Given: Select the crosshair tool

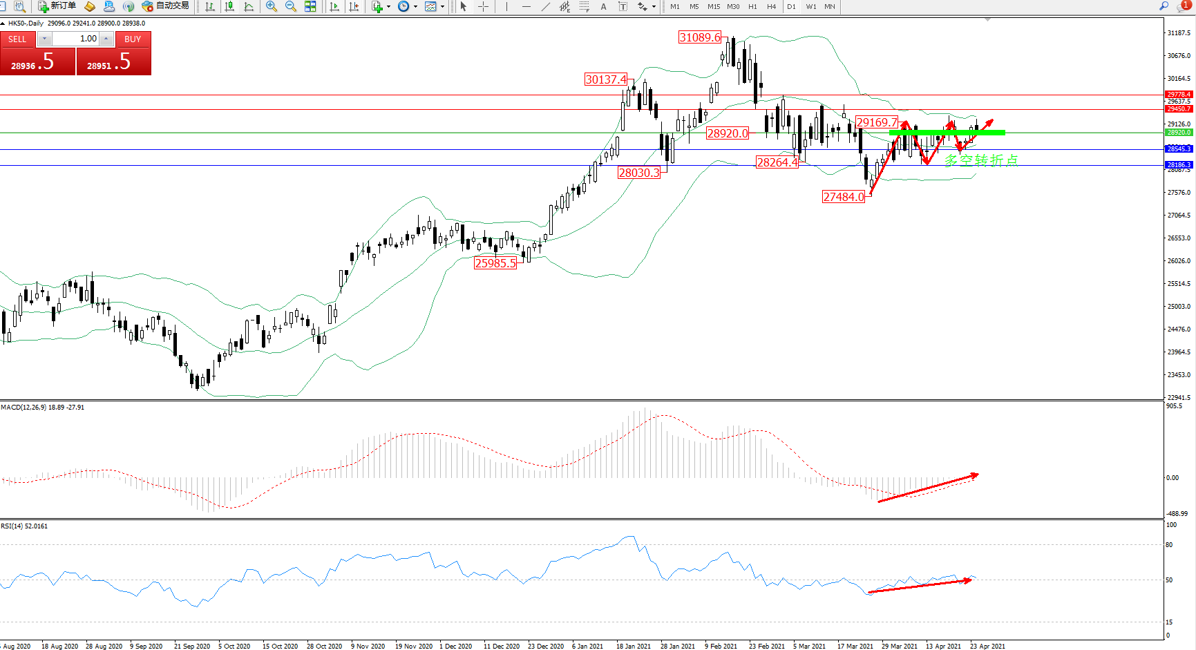Looking at the screenshot, I should click(x=483, y=6).
